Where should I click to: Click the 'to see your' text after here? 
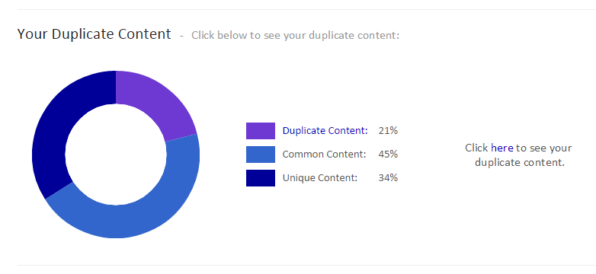click(x=543, y=148)
